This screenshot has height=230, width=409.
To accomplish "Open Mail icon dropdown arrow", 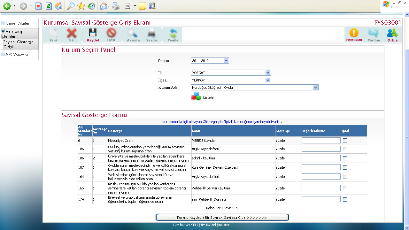I will tap(109, 6).
